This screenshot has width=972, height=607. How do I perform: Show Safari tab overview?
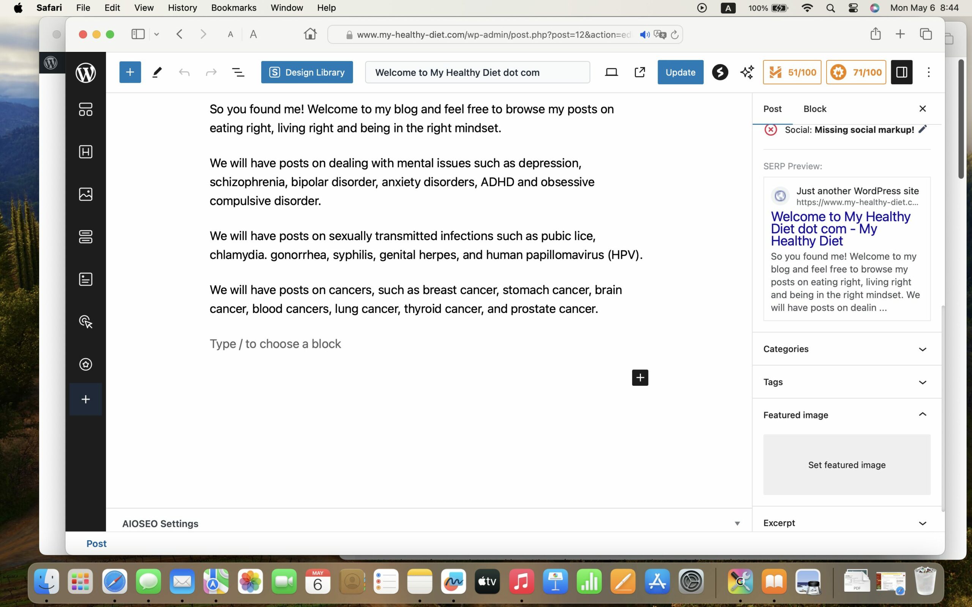(926, 34)
